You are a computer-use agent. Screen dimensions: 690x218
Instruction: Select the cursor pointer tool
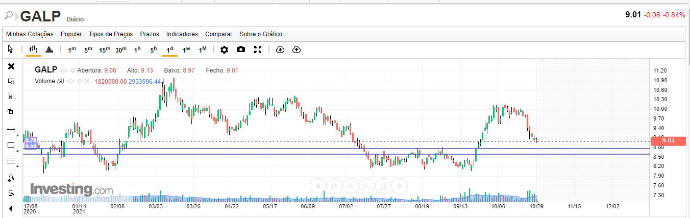click(11, 50)
